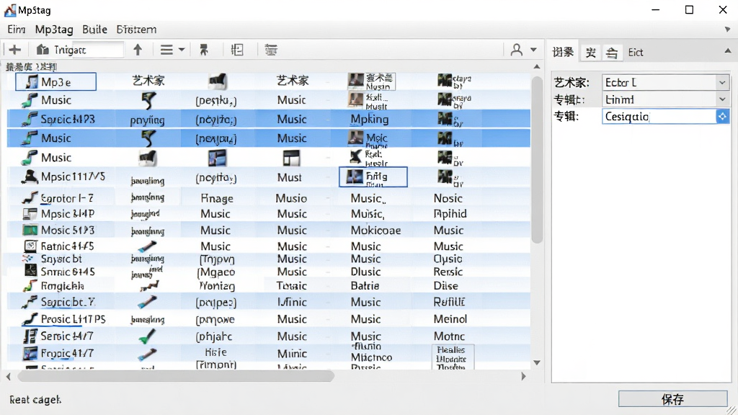Open the Buile menu

pyautogui.click(x=94, y=29)
